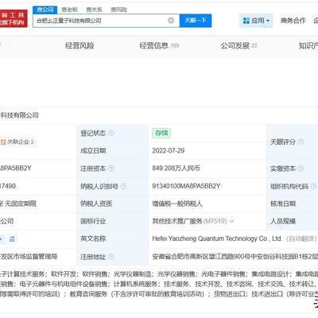318x318 pixels.
Task: Click the help icon beside 实缴资本
Action: click(x=301, y=169)
